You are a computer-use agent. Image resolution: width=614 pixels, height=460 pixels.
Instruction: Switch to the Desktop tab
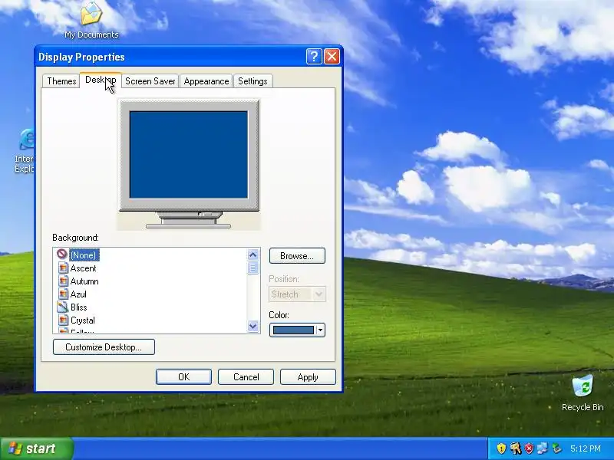[101, 80]
